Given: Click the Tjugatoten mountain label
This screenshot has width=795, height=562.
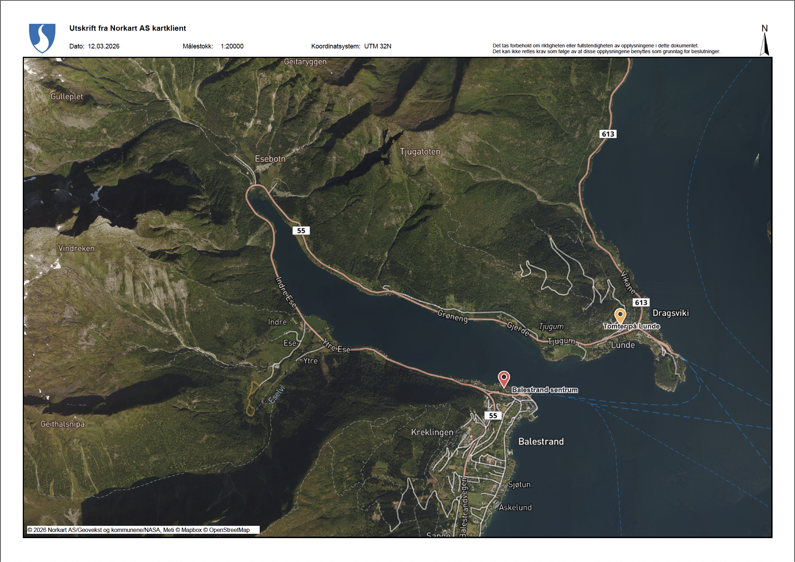Looking at the screenshot, I should click(421, 152).
